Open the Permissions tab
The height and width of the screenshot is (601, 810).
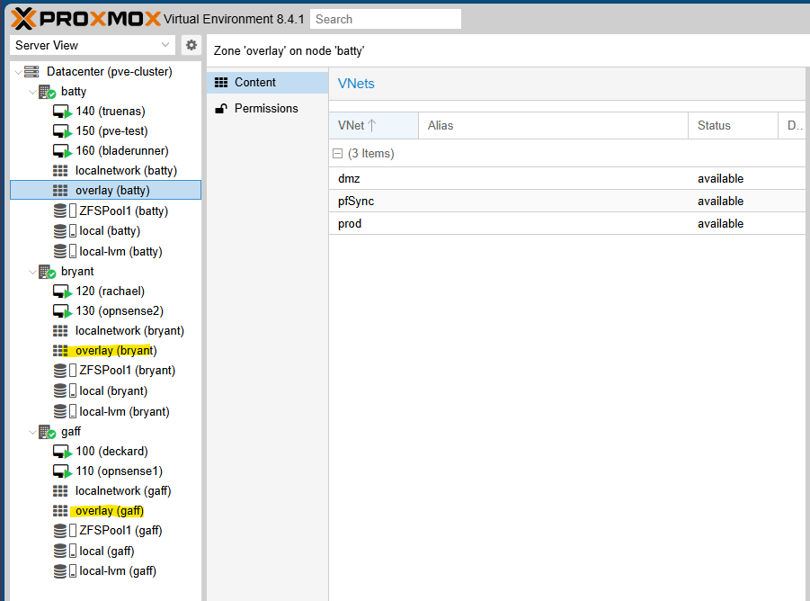(265, 108)
